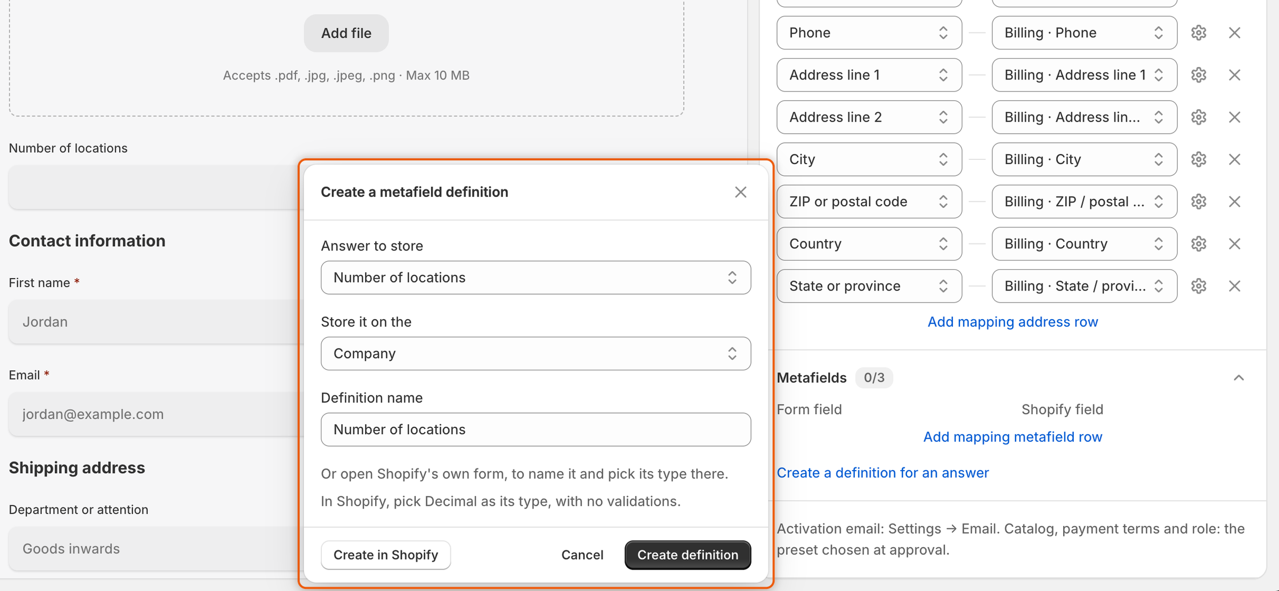Open settings gear for ZIP or postal code row
This screenshot has height=591, width=1279.
pos(1199,201)
